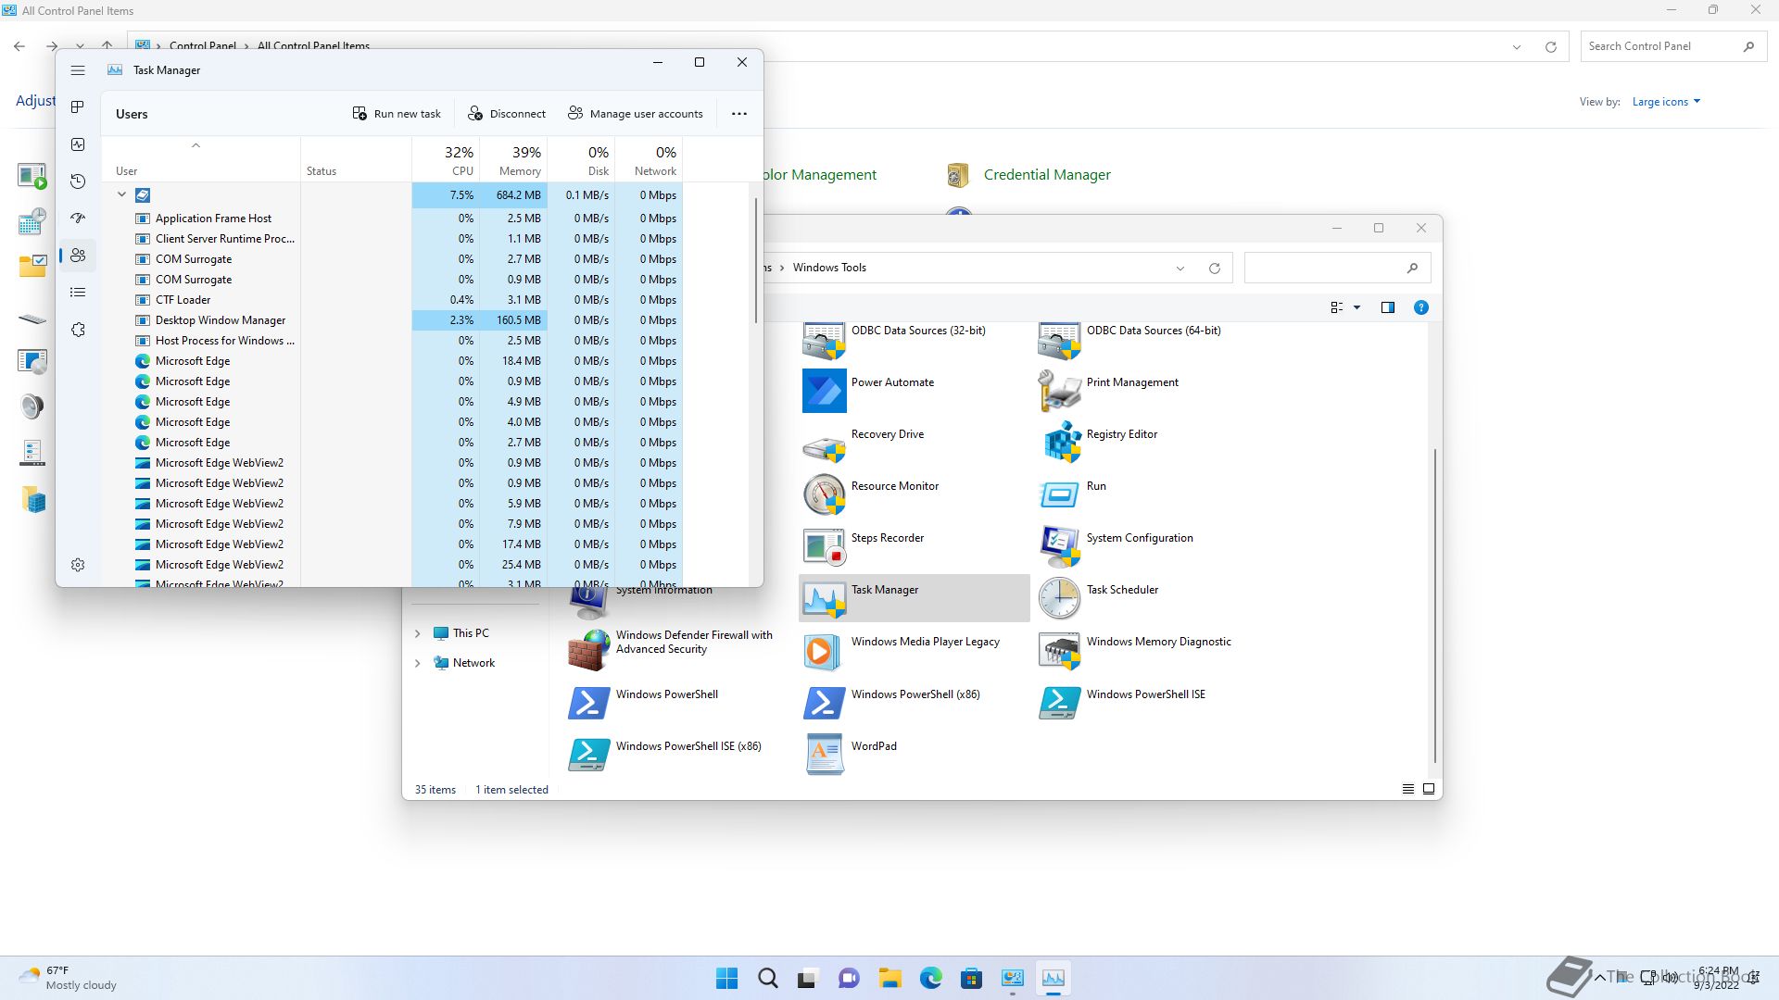Click Disconnect button in Task Manager
Viewport: 1779px width, 1000px height.
[507, 114]
